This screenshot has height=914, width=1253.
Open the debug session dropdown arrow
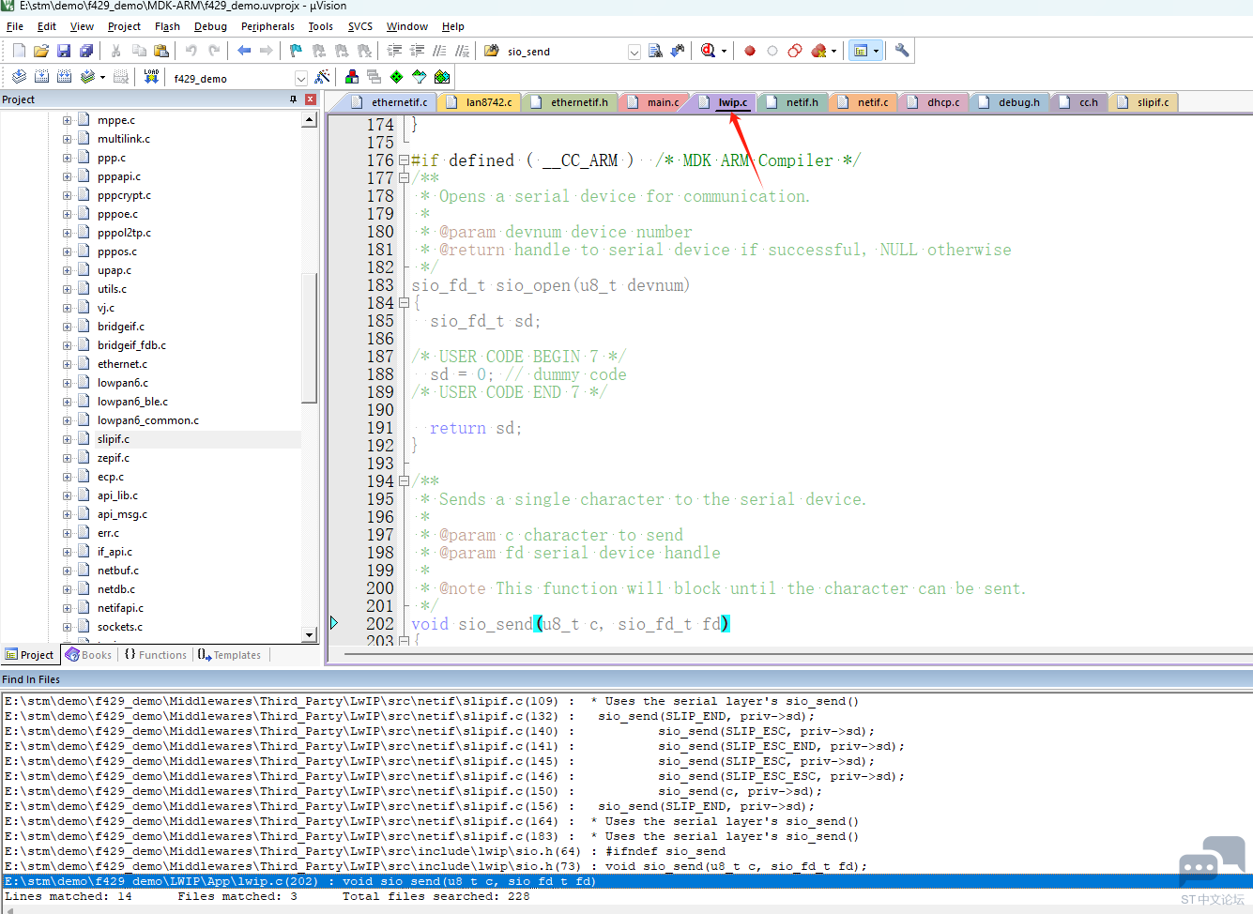[724, 52]
